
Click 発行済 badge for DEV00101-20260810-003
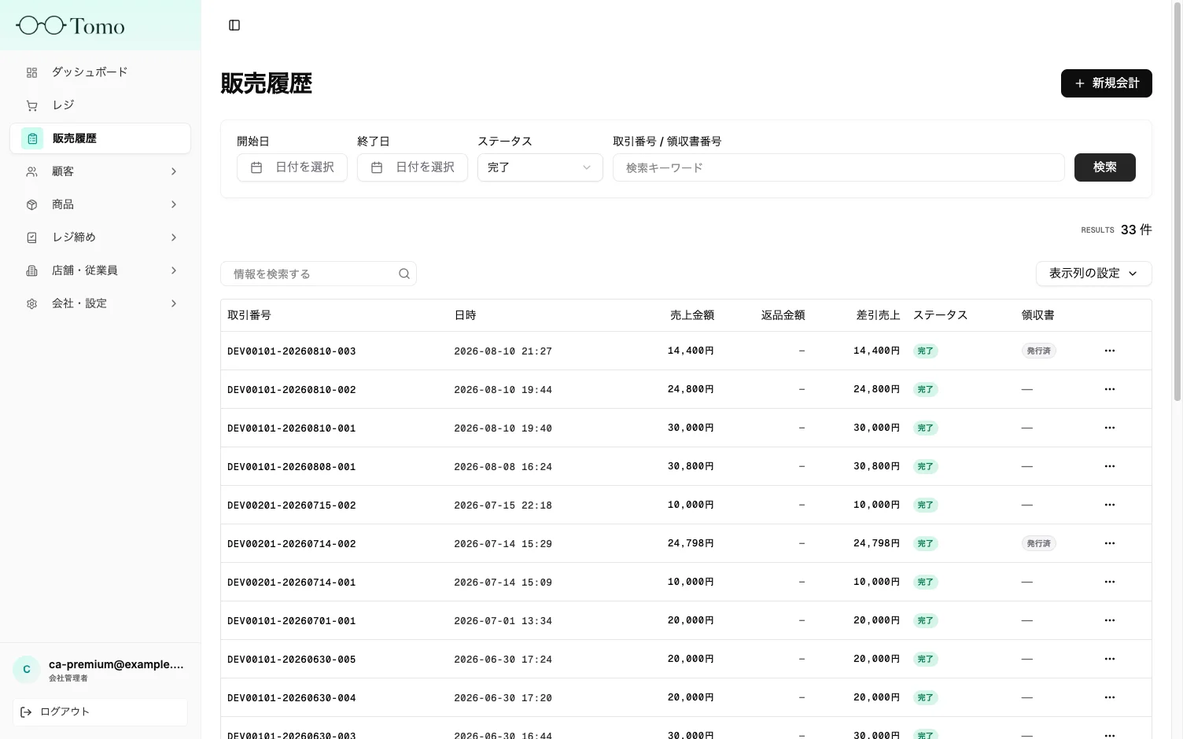coord(1038,351)
